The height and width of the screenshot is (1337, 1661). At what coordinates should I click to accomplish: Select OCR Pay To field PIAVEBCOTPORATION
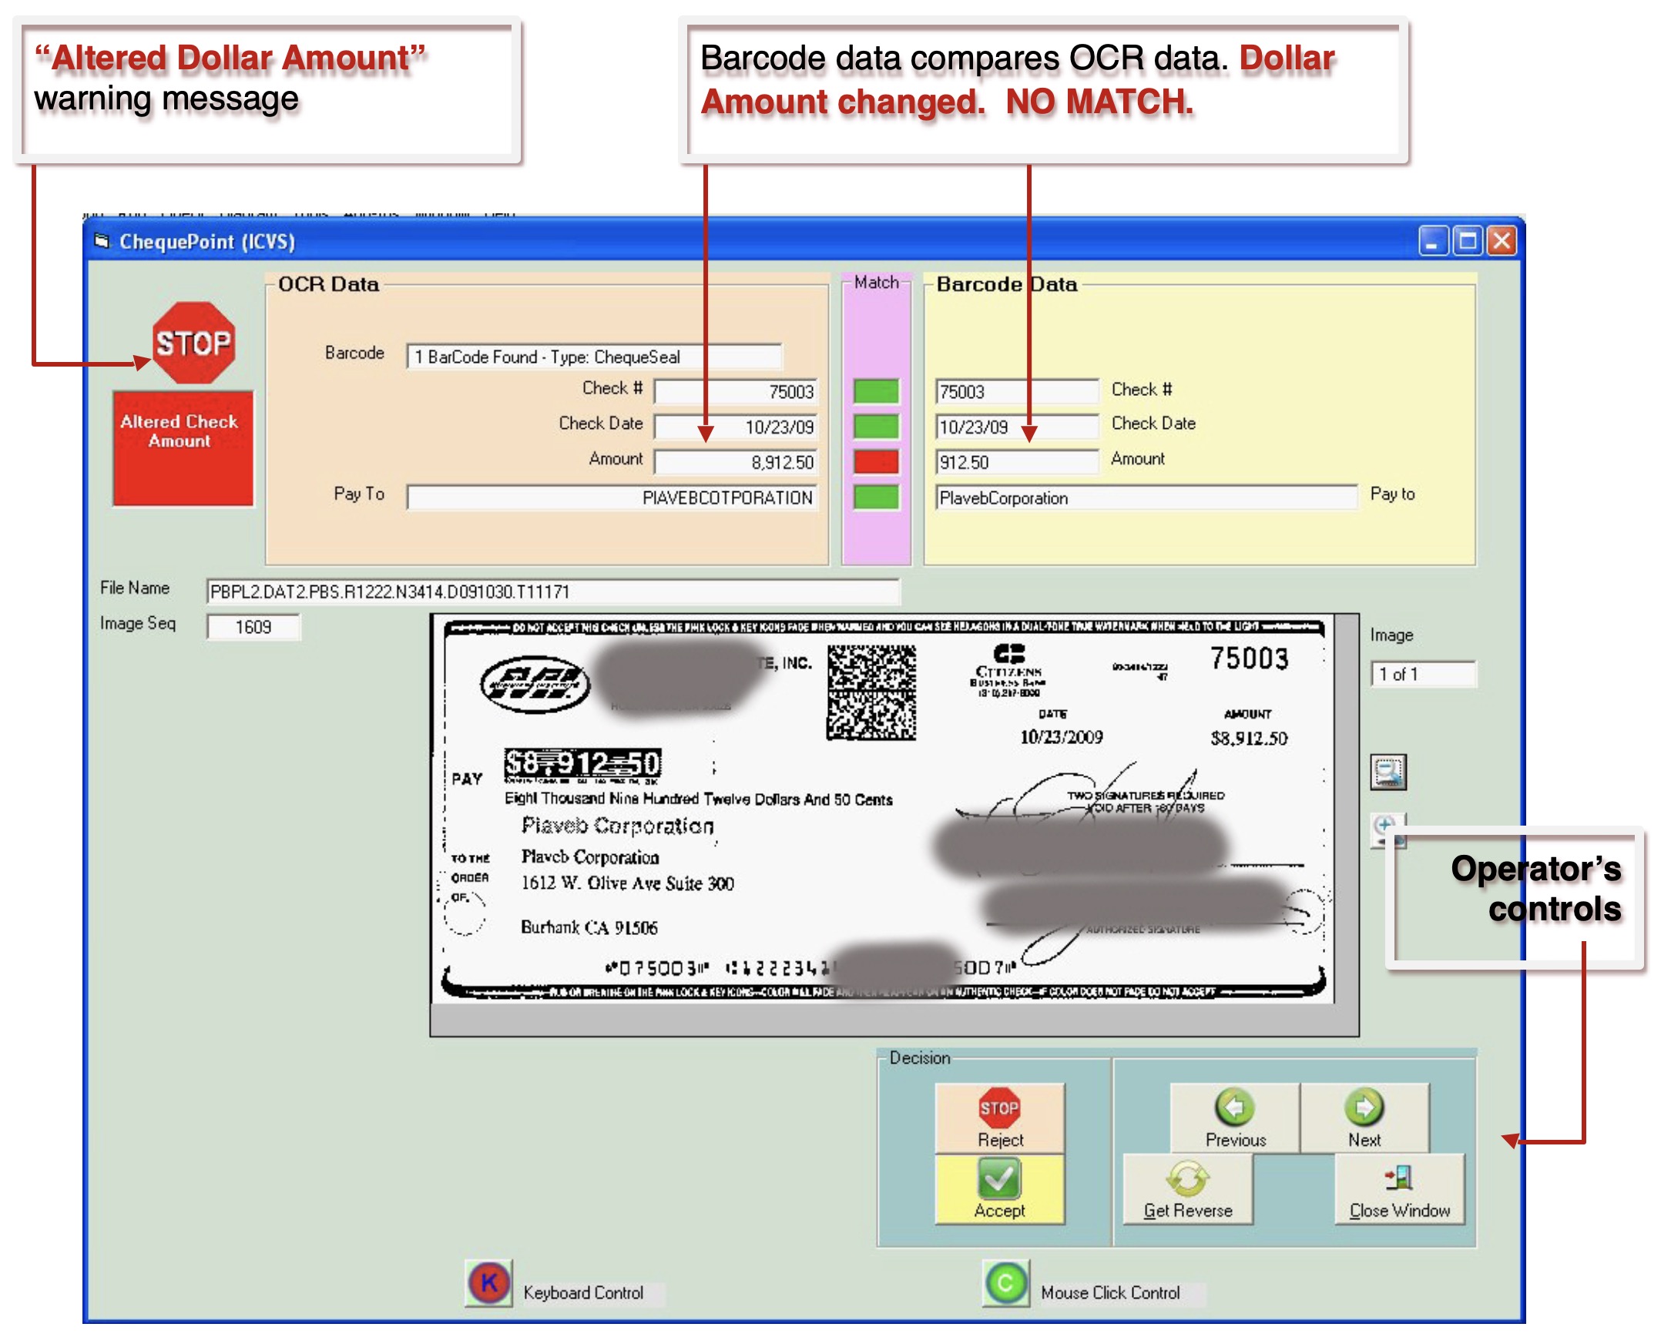click(612, 498)
